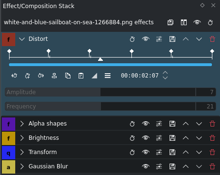
Task: Add keyframe with stopwatch-plus icon
Action: point(28,76)
